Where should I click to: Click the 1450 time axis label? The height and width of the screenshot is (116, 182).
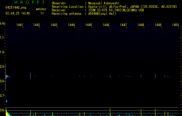[x=175, y=25]
